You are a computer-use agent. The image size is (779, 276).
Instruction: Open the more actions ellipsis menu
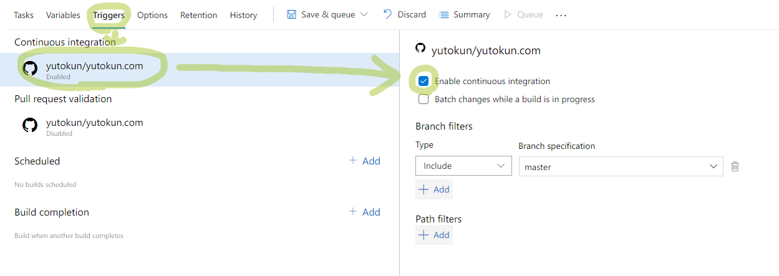click(x=561, y=15)
